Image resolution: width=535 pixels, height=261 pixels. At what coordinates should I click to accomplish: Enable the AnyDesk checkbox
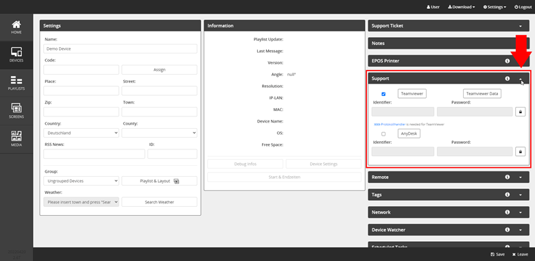[x=383, y=134]
